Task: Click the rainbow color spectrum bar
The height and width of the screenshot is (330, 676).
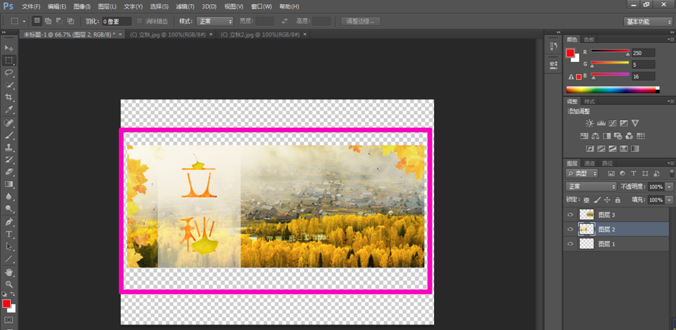Action: [612, 90]
